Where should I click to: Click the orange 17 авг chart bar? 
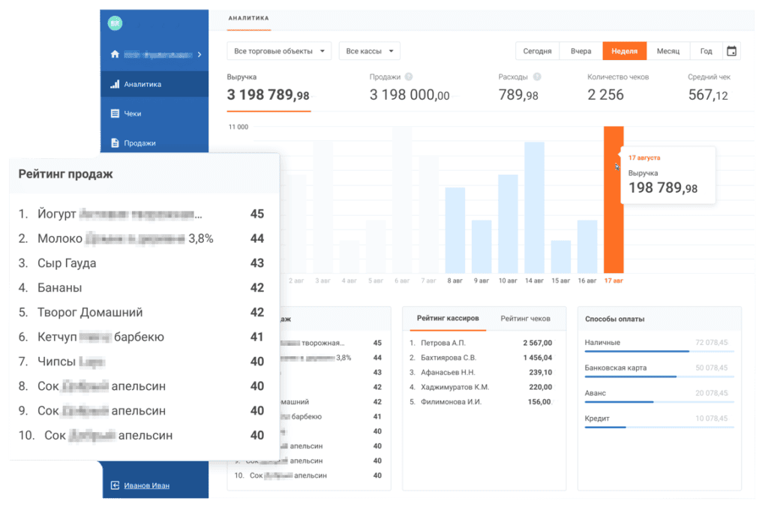click(613, 199)
